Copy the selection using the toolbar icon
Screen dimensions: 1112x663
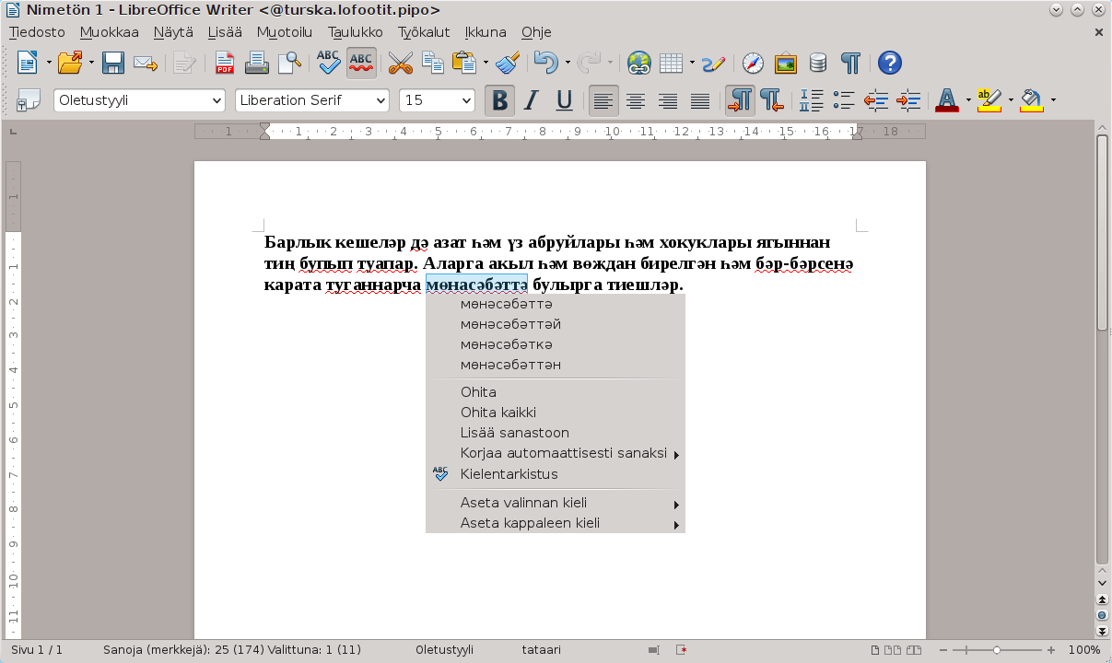433,63
